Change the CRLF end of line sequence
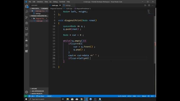This screenshot has width=180, height=101. 134,96
